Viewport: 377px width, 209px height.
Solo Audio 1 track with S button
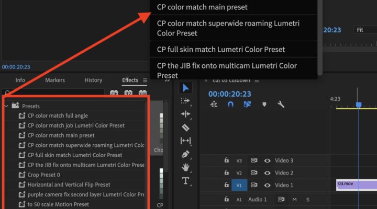[x=308, y=200]
